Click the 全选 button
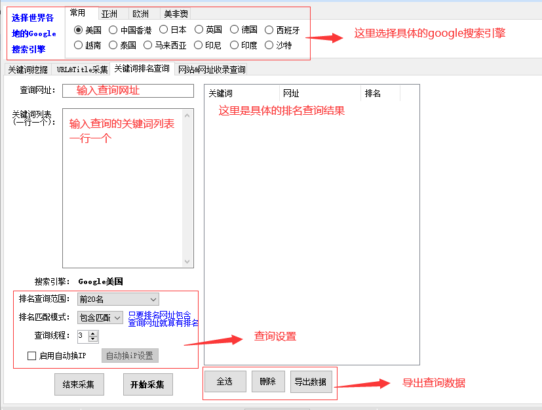 (225, 382)
